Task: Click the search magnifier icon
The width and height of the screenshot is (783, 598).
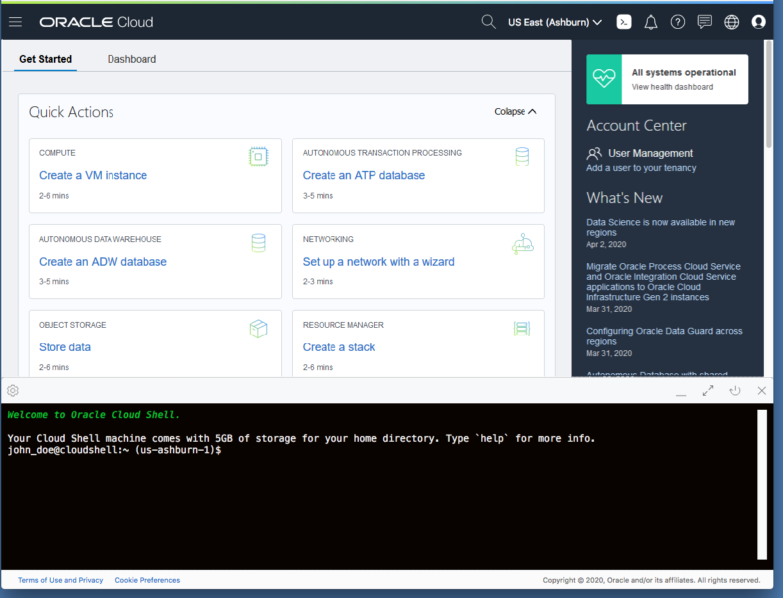Action: (488, 22)
